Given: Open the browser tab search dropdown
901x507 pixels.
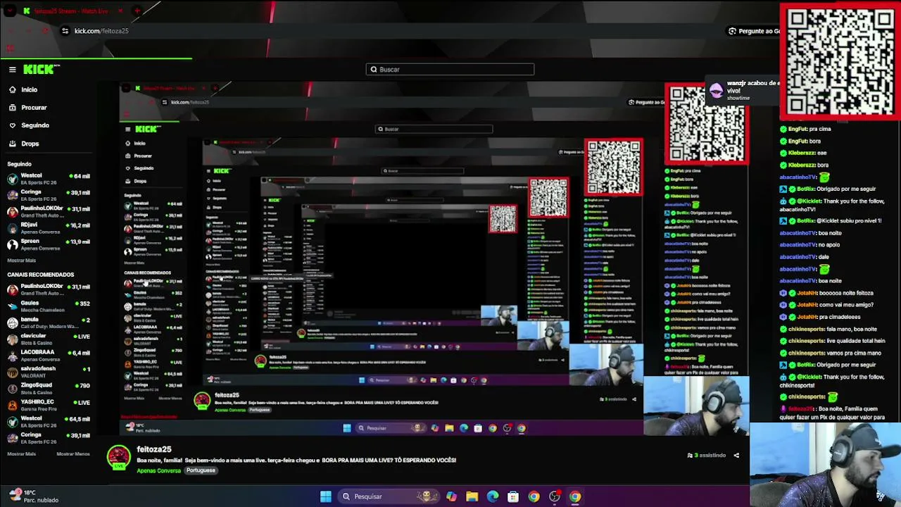Looking at the screenshot, I should [x=10, y=11].
